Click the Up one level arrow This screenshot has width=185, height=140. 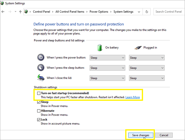point(20,12)
